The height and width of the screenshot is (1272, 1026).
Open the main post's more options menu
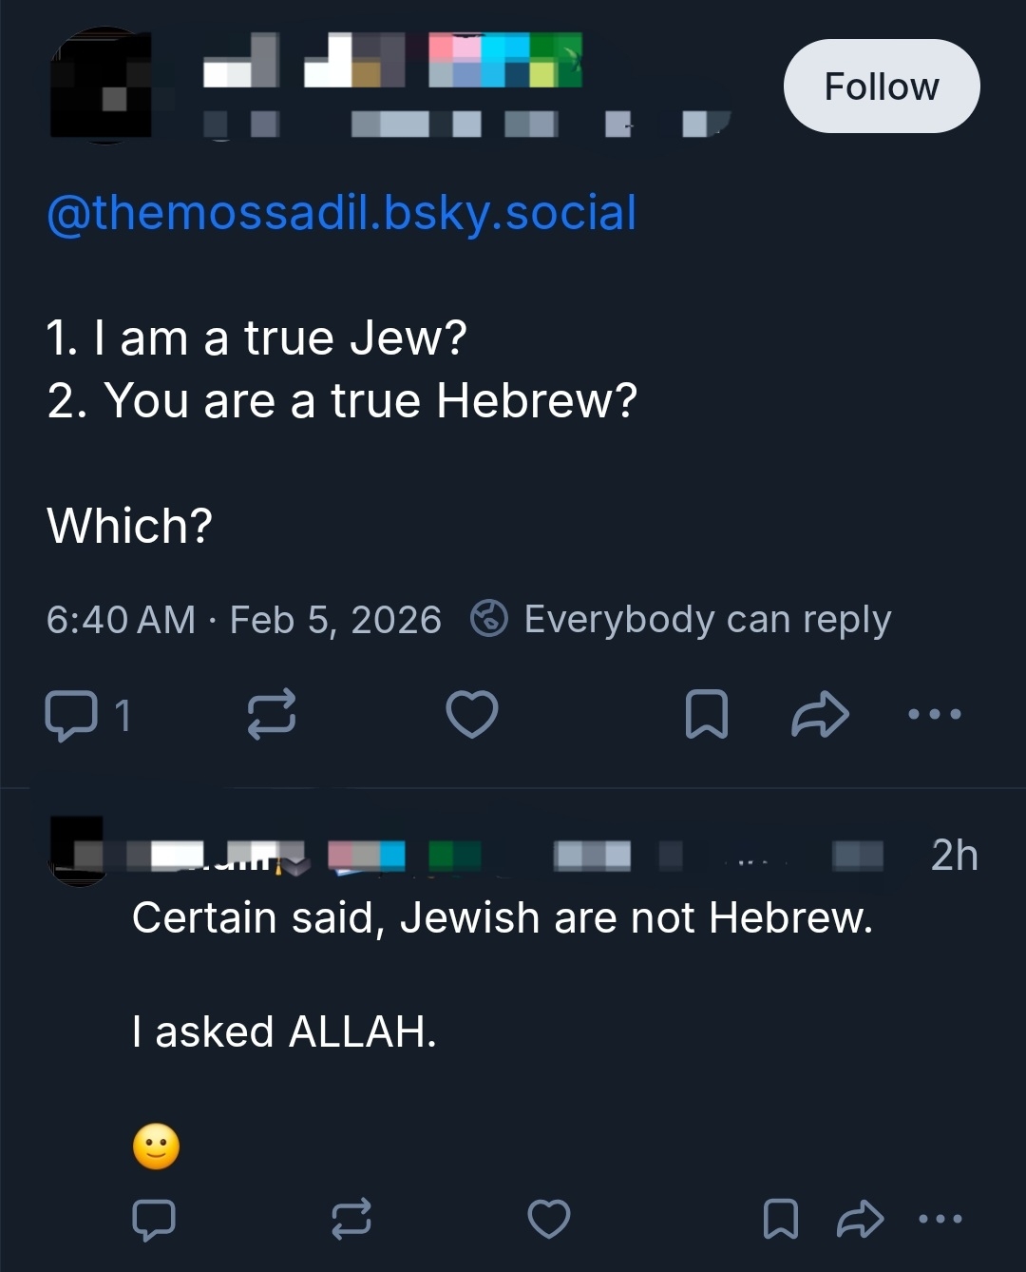coord(934,715)
